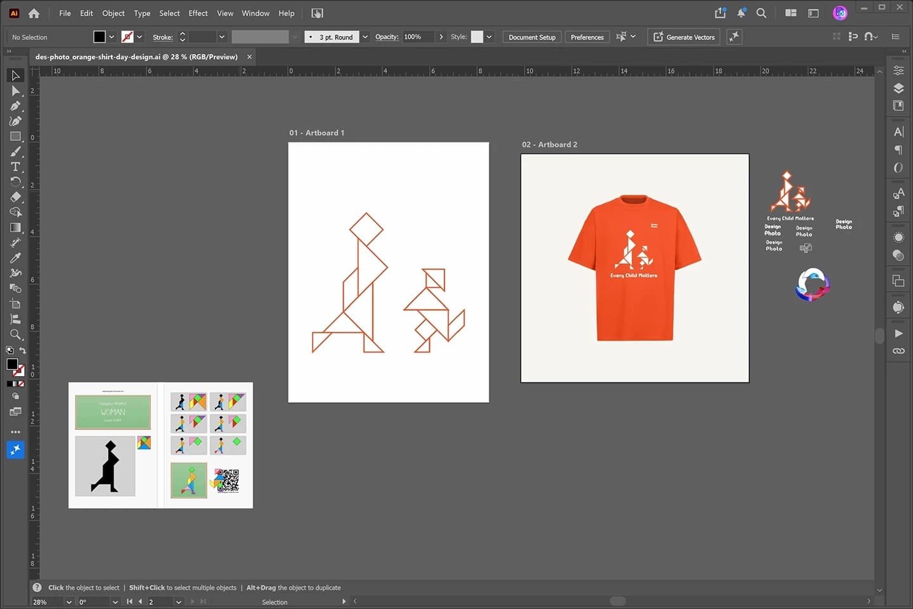The height and width of the screenshot is (609, 913).
Task: Open the Window menu
Action: tap(256, 13)
